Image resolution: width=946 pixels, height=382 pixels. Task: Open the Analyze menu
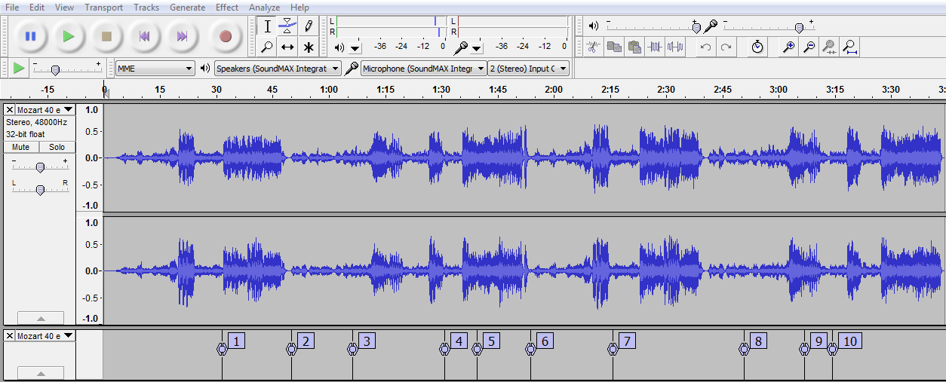click(264, 8)
